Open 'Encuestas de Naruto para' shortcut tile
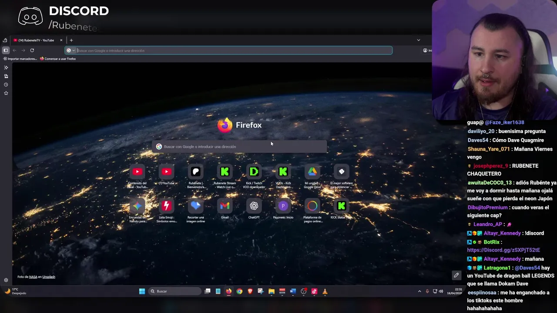 pos(138,211)
